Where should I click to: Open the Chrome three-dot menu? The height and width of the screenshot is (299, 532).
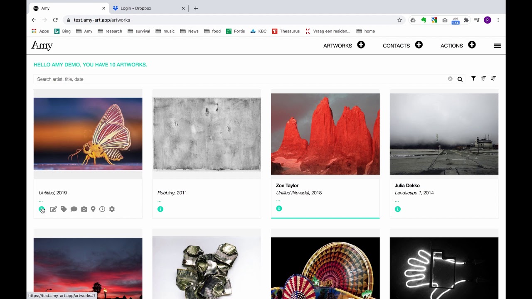coord(498,20)
